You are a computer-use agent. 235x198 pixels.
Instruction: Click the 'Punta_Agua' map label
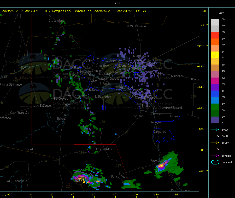click(119, 177)
